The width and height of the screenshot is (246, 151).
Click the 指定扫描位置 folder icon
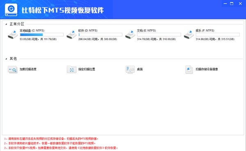pos(71,69)
